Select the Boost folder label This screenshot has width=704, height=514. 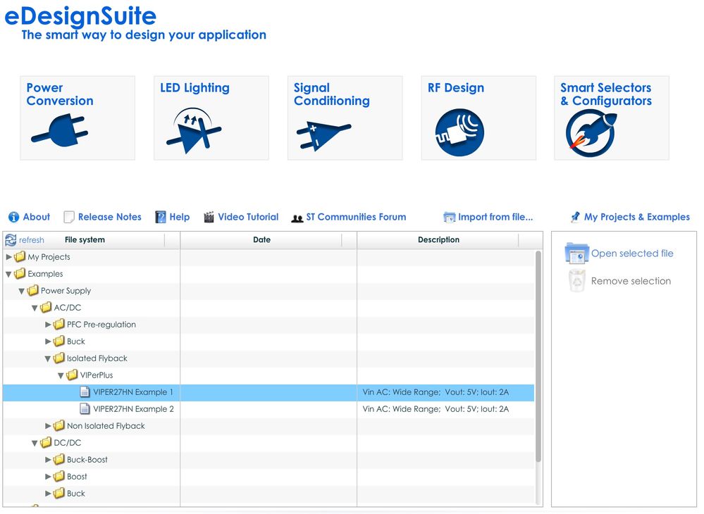point(77,477)
